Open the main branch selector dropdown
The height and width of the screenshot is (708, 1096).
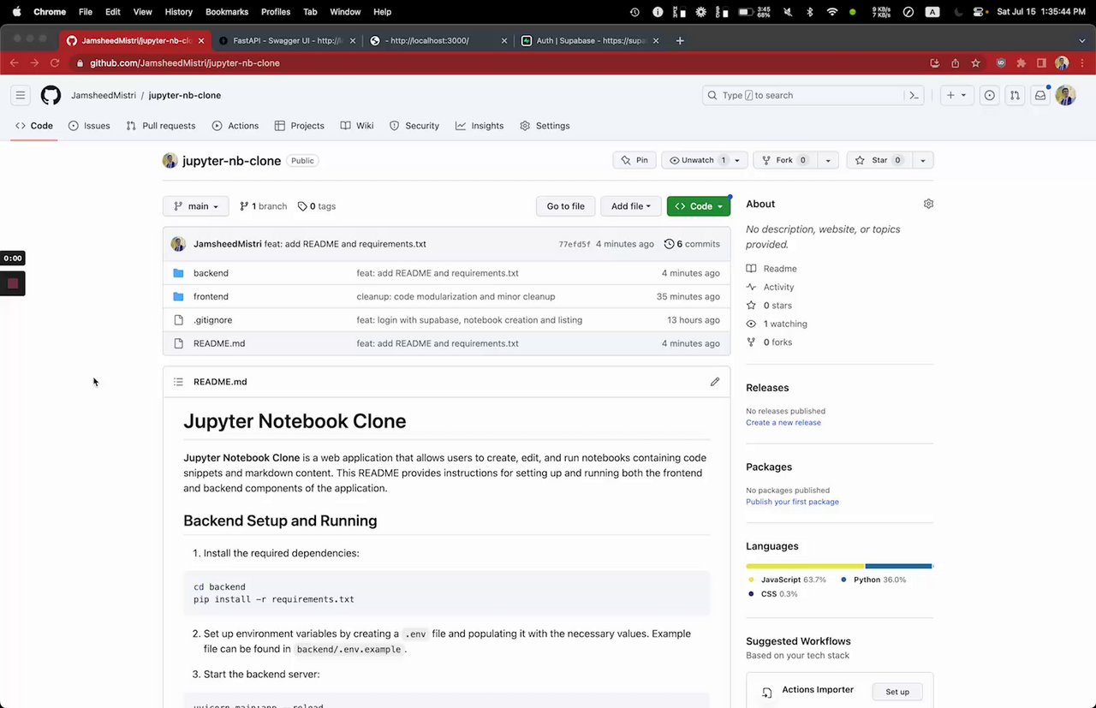(196, 206)
